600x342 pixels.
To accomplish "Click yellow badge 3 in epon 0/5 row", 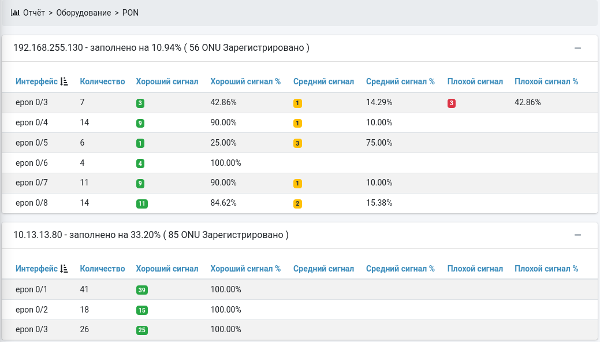I will tap(297, 143).
